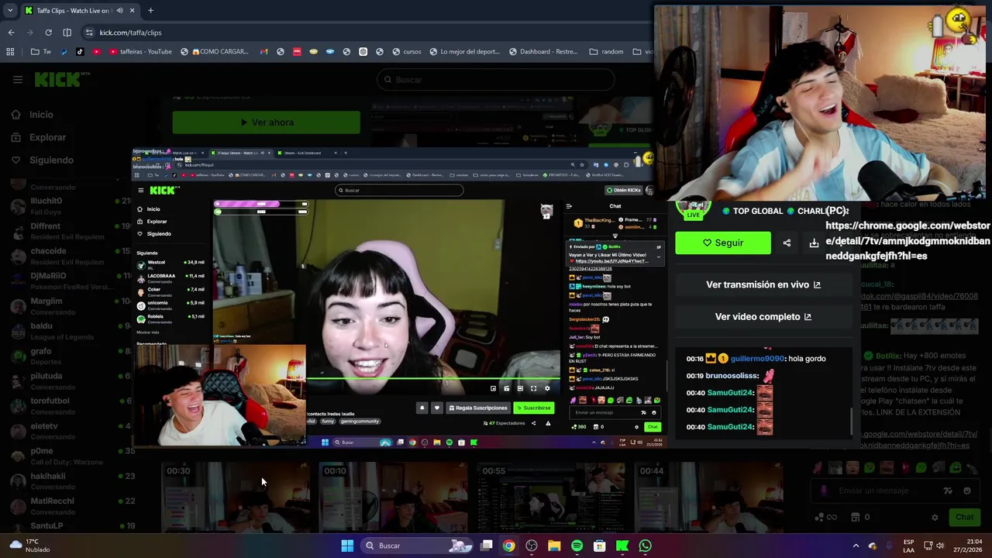Open Dashboard - Restre... bookmark
This screenshot has height=558, width=992.
click(x=542, y=52)
